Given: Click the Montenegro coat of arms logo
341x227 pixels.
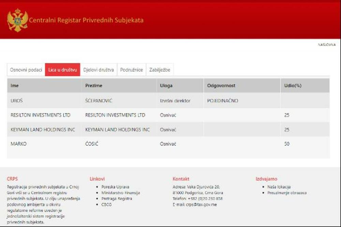Looking at the screenshot, I should (17, 20).
